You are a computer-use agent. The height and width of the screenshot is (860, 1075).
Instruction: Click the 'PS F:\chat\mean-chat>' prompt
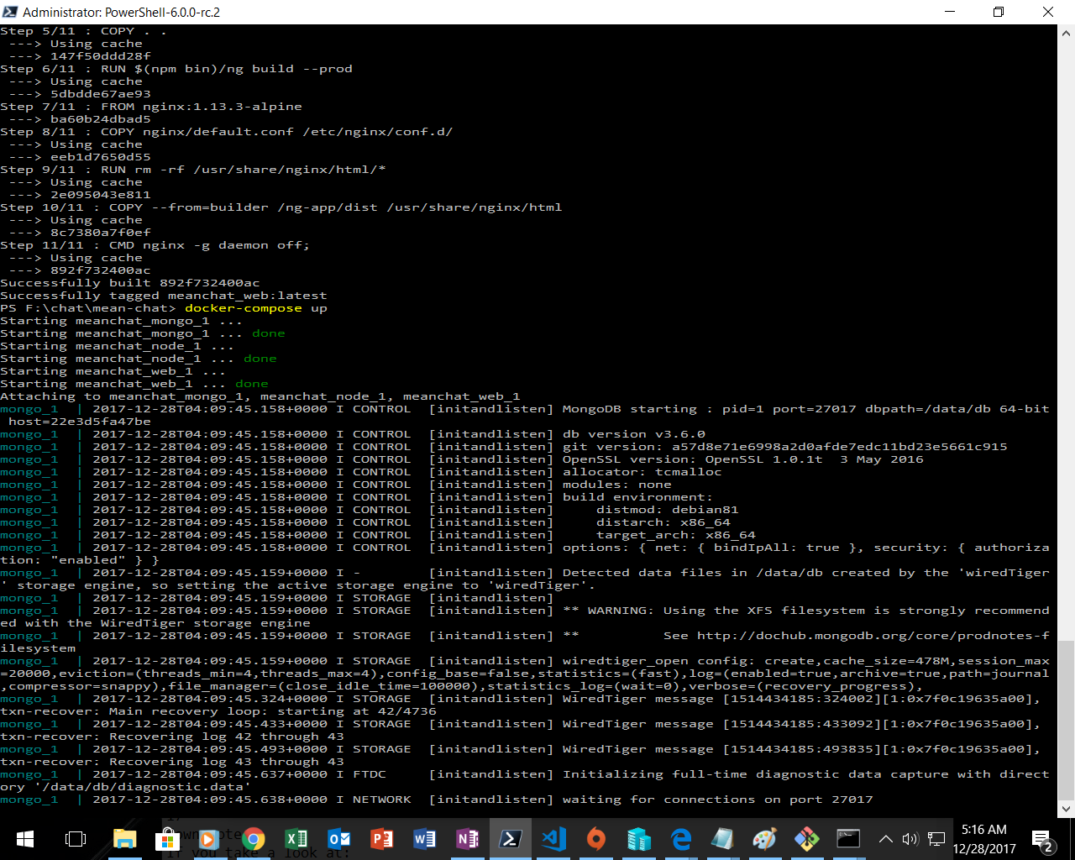88,308
